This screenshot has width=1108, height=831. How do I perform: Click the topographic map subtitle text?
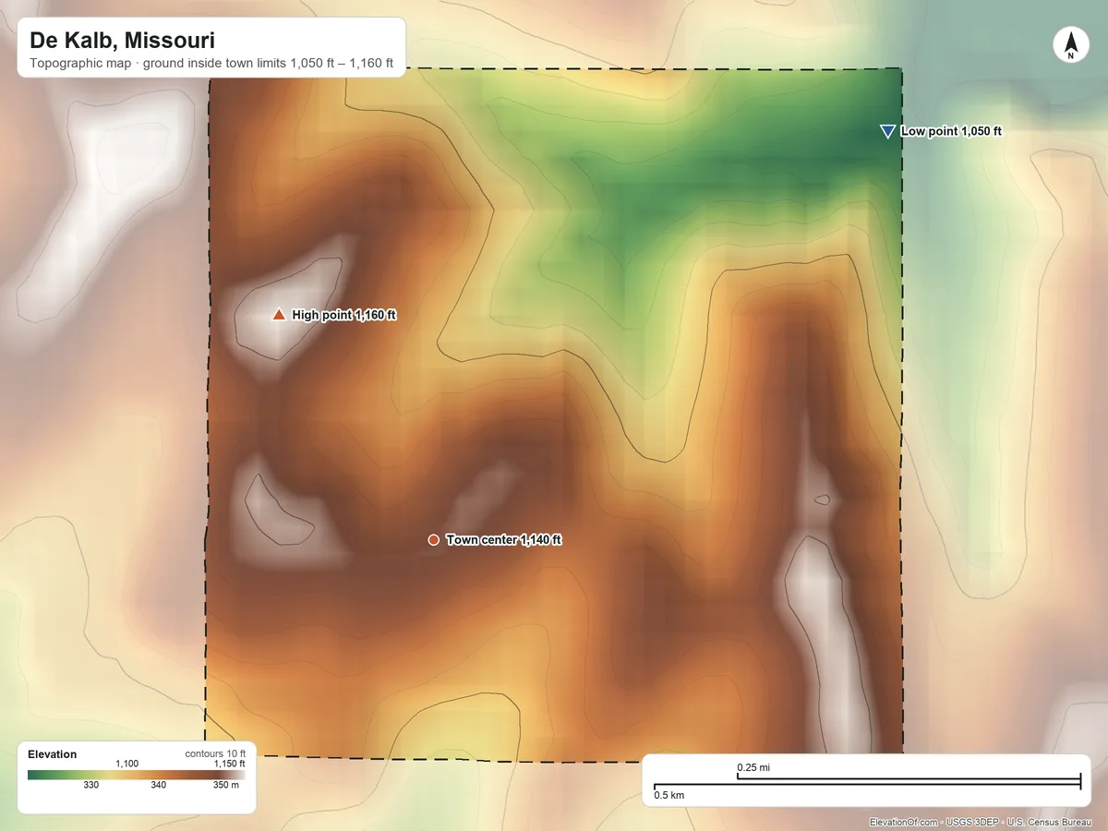[211, 64]
